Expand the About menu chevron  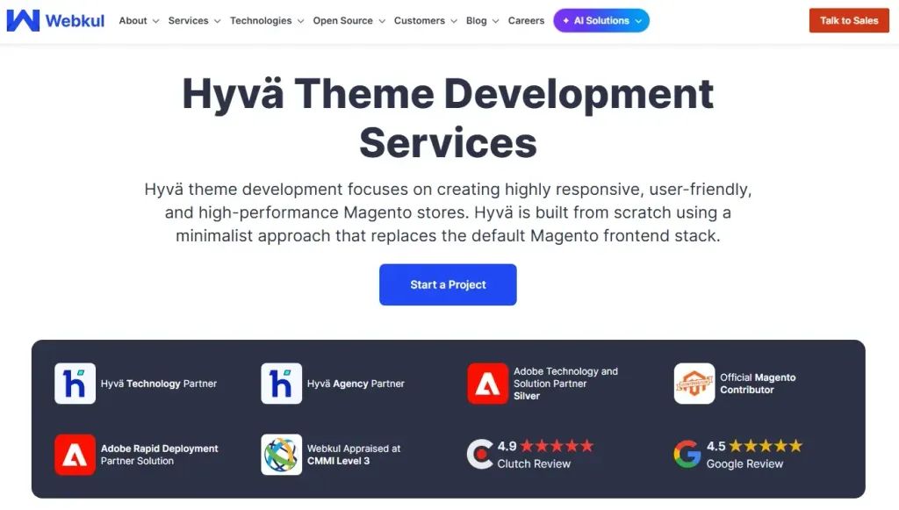click(x=155, y=21)
